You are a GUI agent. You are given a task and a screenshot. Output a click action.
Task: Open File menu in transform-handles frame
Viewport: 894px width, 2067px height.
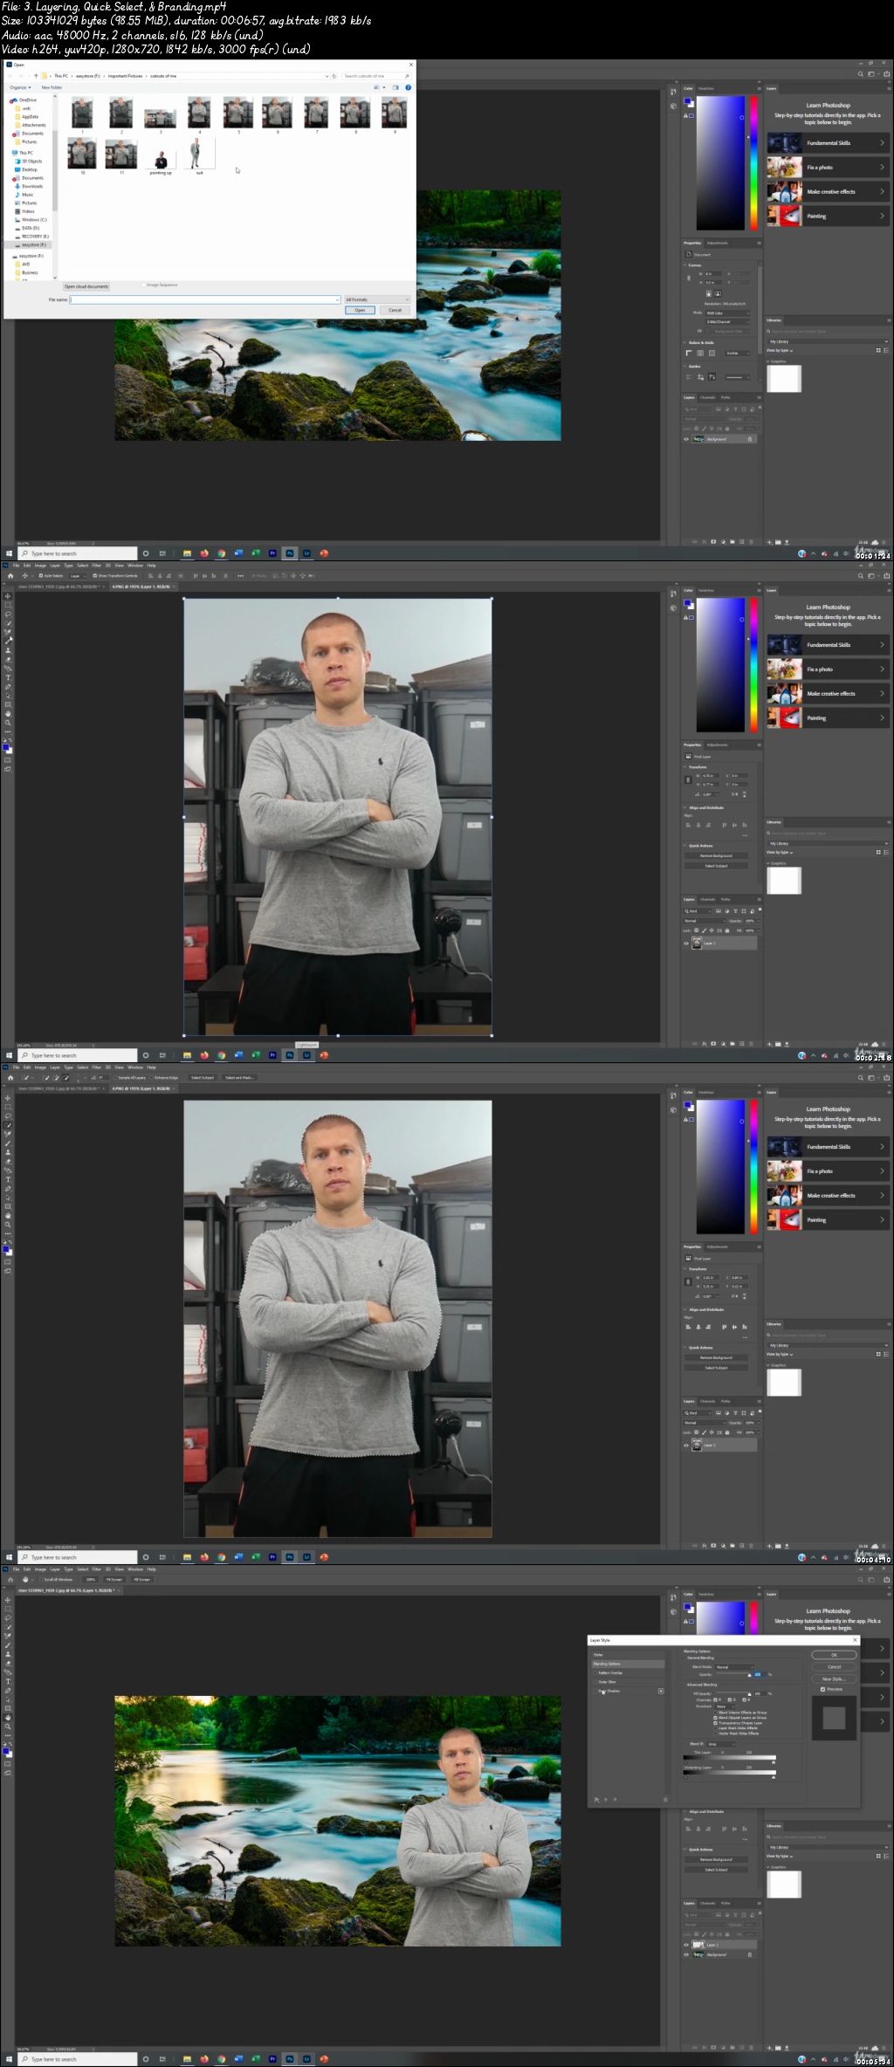coord(16,566)
